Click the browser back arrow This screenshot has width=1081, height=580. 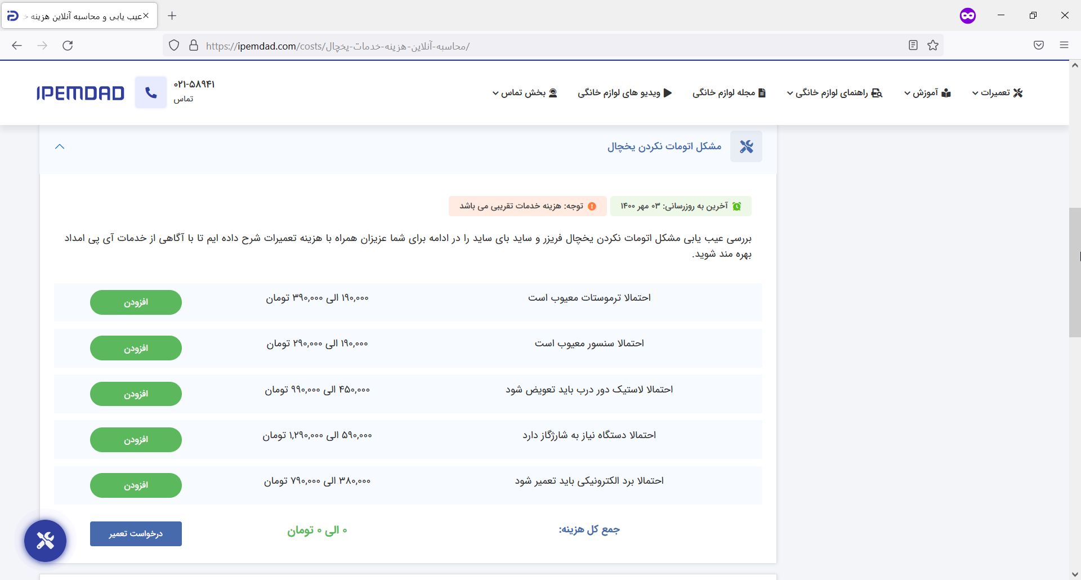click(x=17, y=46)
